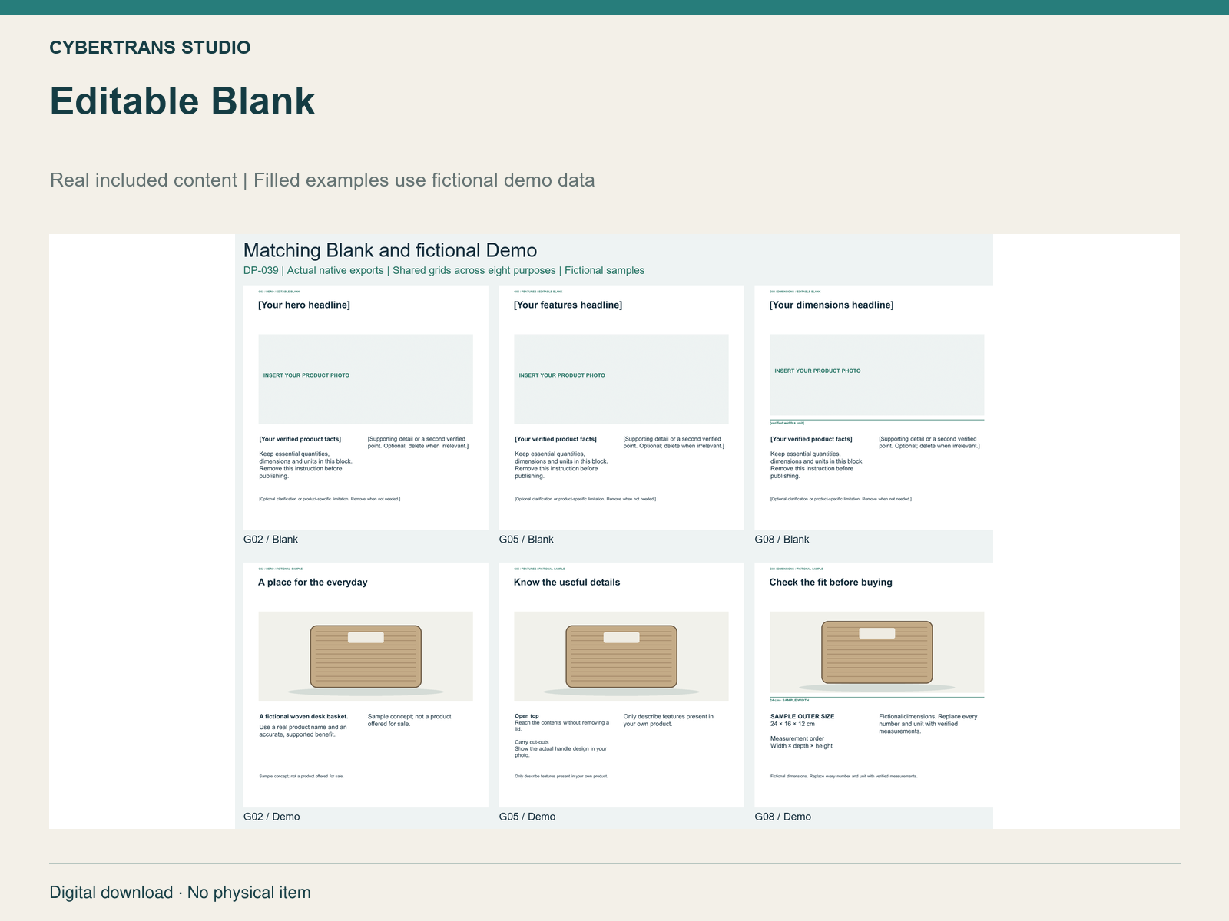Click 'A fictional woven desk basket.' text
This screenshot has width=1229, height=921.
pos(303,716)
